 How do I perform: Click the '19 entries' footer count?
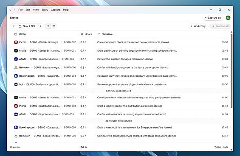click(15, 147)
